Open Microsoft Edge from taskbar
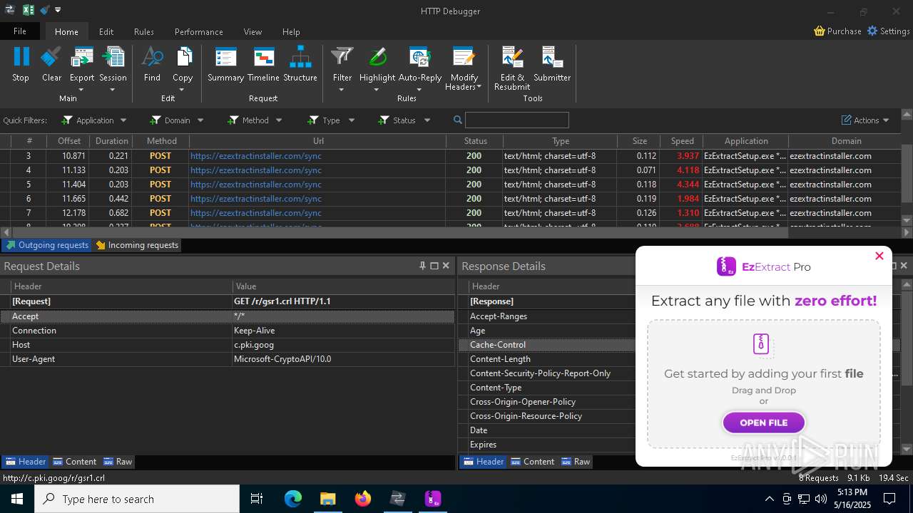913x513 pixels. (x=293, y=499)
